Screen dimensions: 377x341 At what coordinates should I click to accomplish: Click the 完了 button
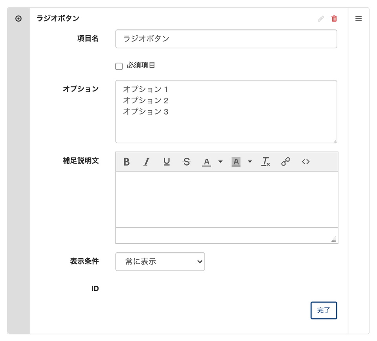coord(324,310)
